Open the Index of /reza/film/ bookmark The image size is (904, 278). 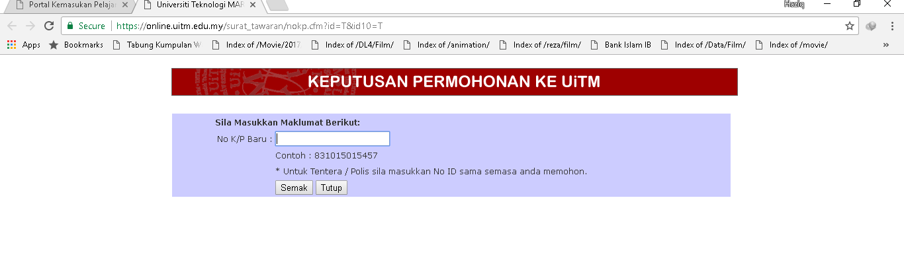pos(540,45)
